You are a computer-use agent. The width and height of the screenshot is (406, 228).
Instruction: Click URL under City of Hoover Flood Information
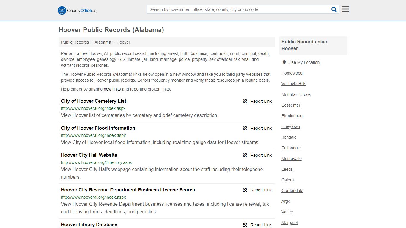93,135
